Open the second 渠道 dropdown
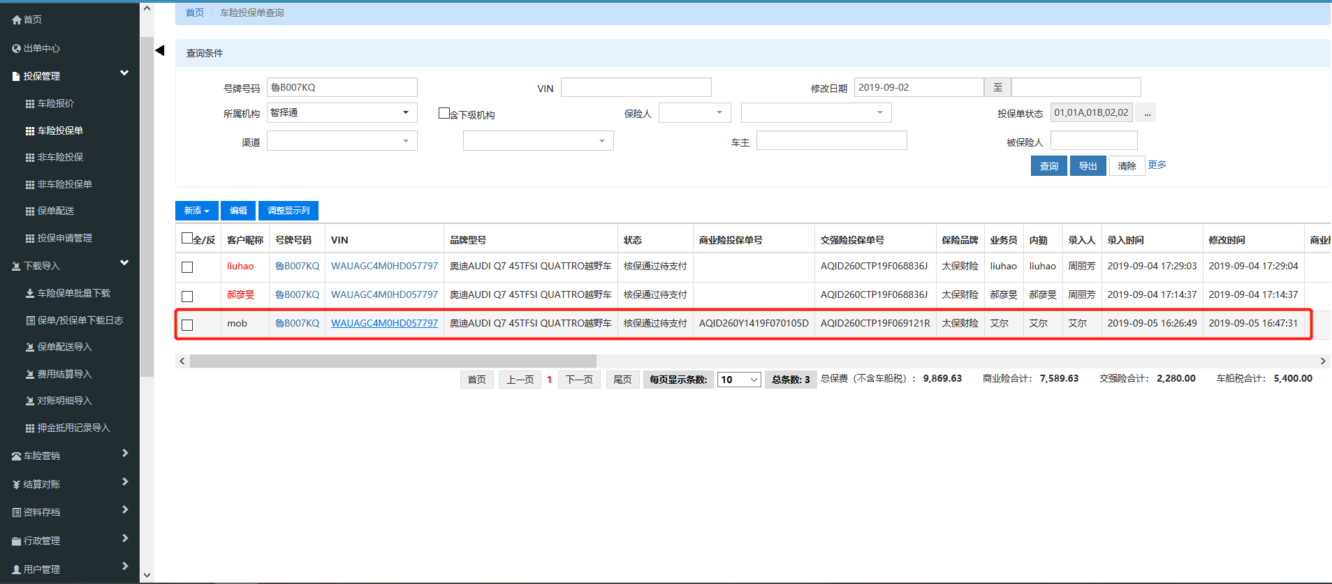Screen dimensions: 1332x584 point(539,141)
